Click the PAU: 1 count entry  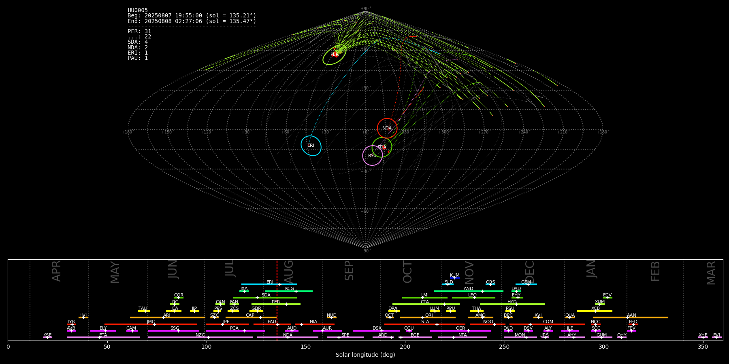[138, 58]
